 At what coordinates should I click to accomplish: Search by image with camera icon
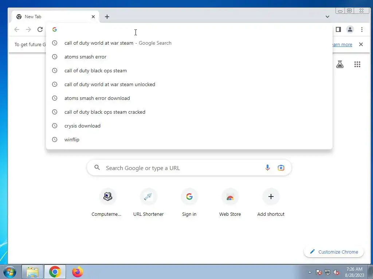[x=281, y=168]
